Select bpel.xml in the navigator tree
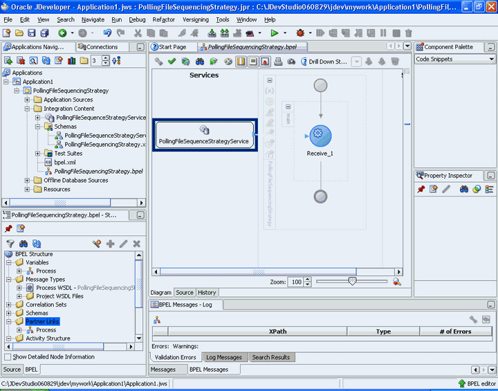 pos(65,162)
